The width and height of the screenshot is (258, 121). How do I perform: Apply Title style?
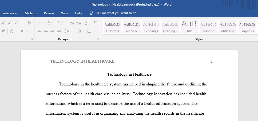click(189, 27)
